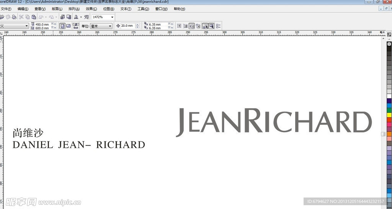The height and width of the screenshot is (209, 392).
Task: Click the Print icon in toolbar
Action: [x=14, y=17]
